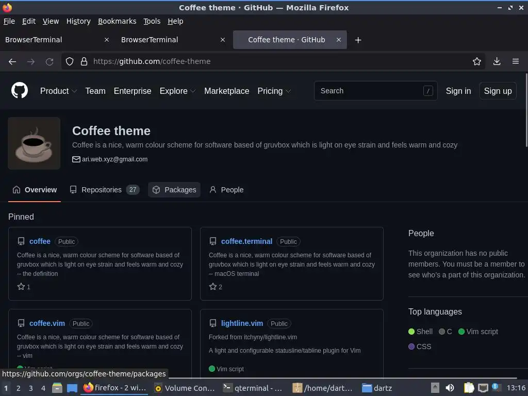Screen dimensions: 528x396
Task: Go back using the browser back arrow
Action: (x=12, y=62)
